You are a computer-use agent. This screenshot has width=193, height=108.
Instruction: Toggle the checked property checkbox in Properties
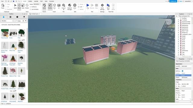[x=182, y=71]
